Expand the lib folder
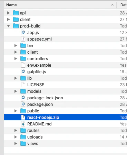127x155 pixels. [x=16, y=78]
